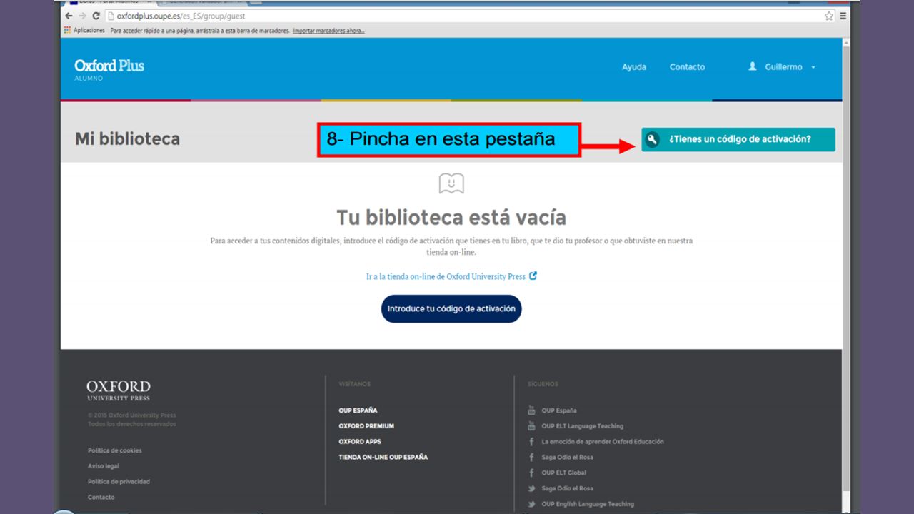914x514 pixels.
Task: Open the Aplicaciones apps grid icon
Action: (x=68, y=31)
